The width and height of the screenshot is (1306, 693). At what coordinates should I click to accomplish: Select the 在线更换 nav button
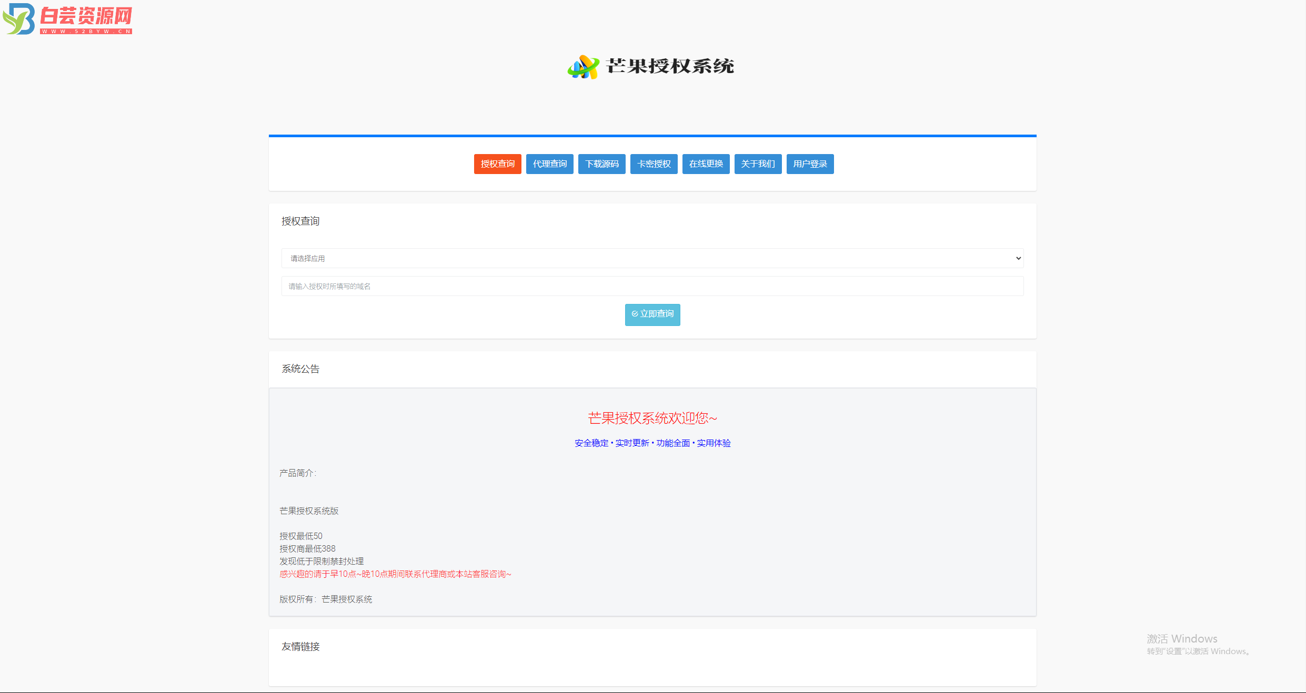click(x=706, y=164)
